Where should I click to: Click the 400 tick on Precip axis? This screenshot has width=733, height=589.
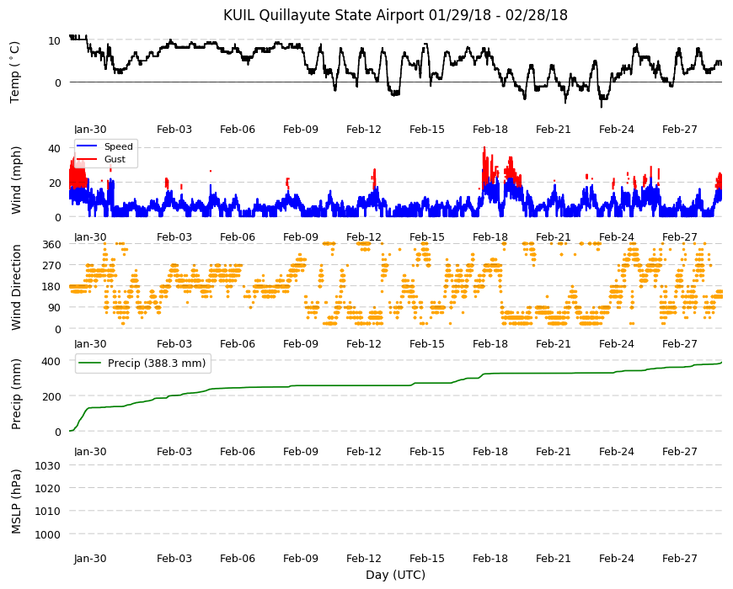point(51,361)
